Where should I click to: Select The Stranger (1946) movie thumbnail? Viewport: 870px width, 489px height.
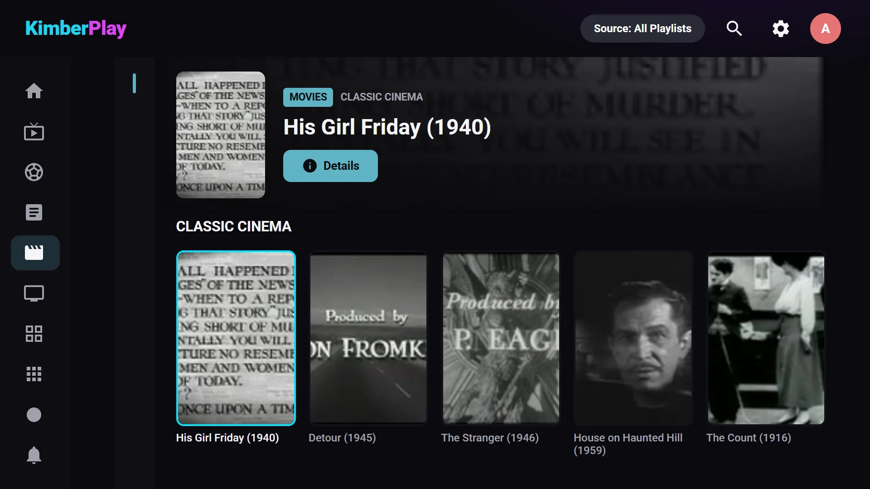(x=501, y=338)
